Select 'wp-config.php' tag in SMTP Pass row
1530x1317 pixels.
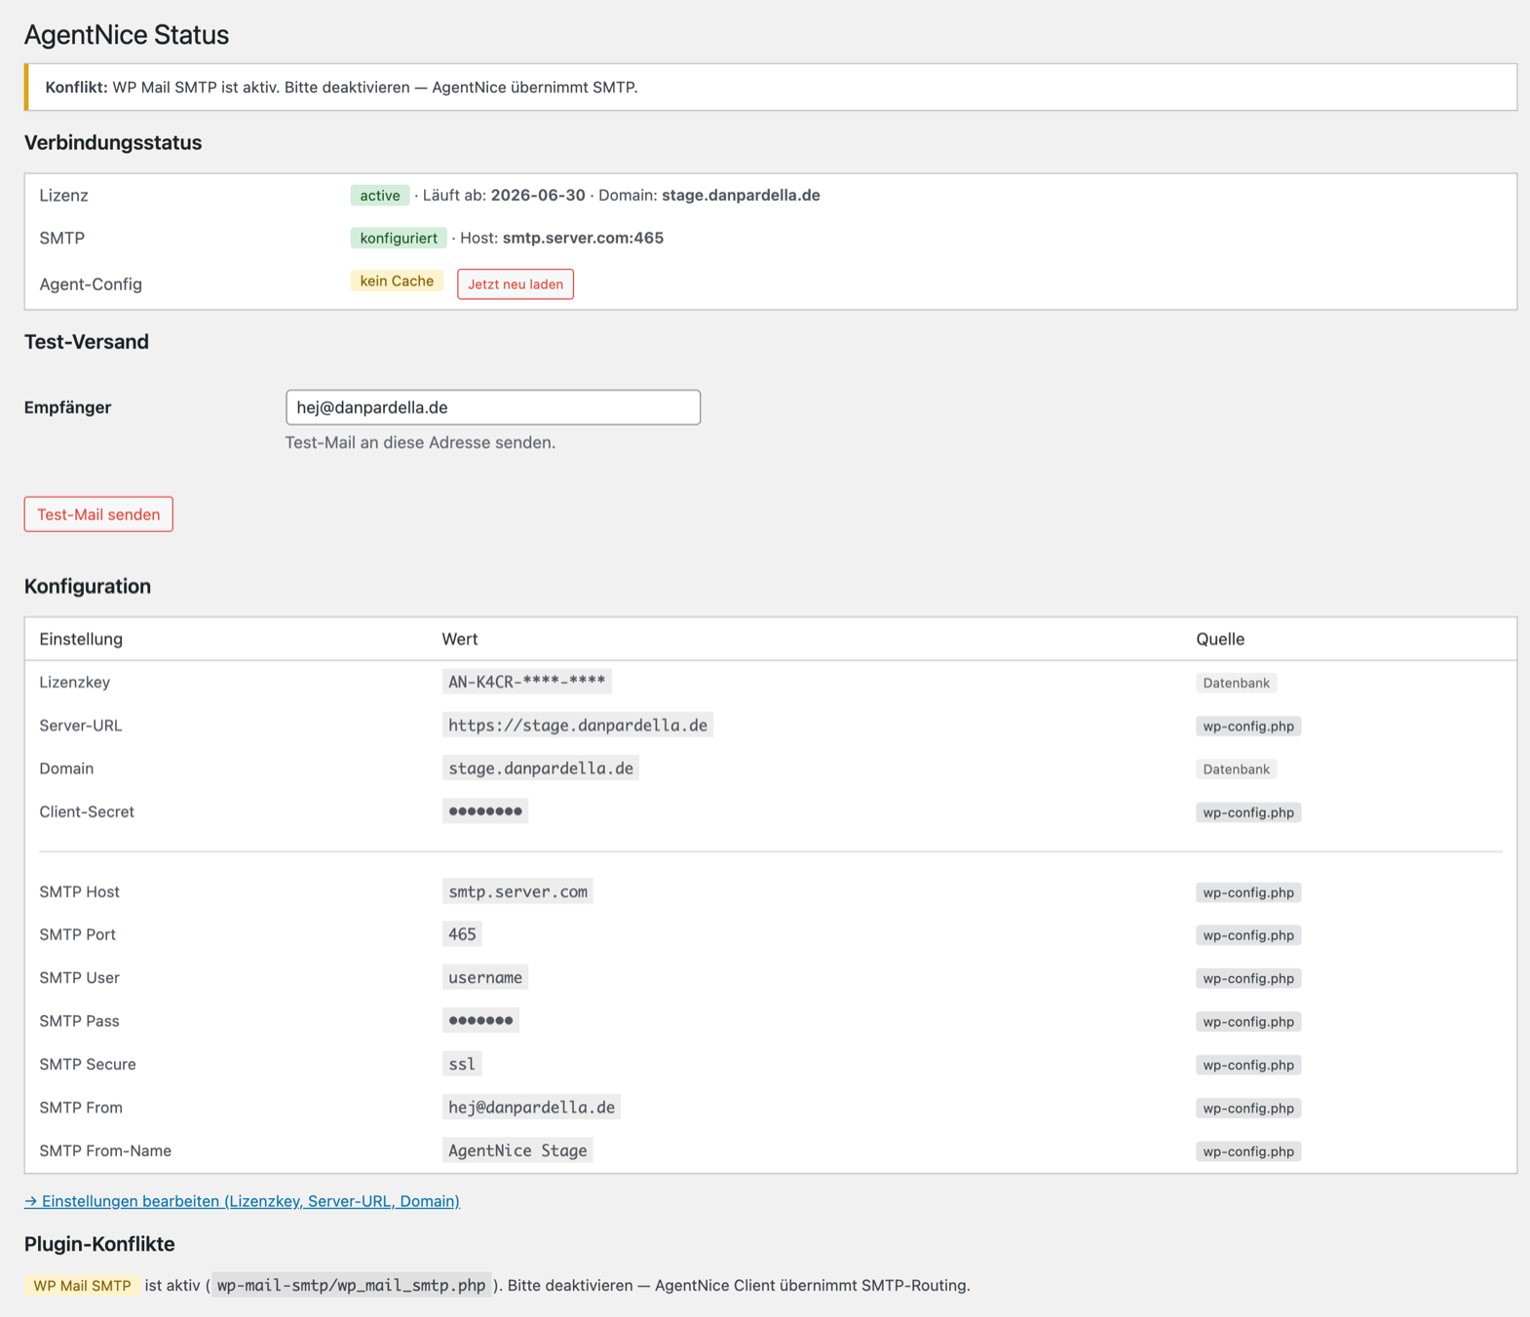click(1248, 1022)
